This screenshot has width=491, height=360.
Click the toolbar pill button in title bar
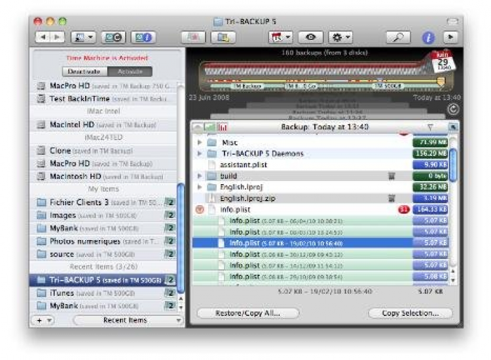tap(452, 22)
